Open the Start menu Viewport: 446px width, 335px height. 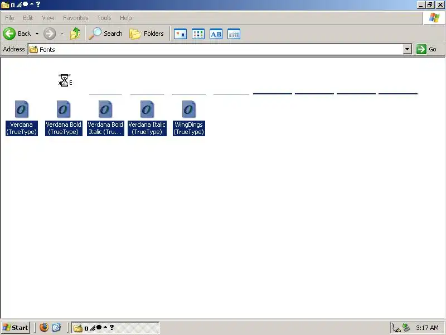pyautogui.click(x=16, y=328)
